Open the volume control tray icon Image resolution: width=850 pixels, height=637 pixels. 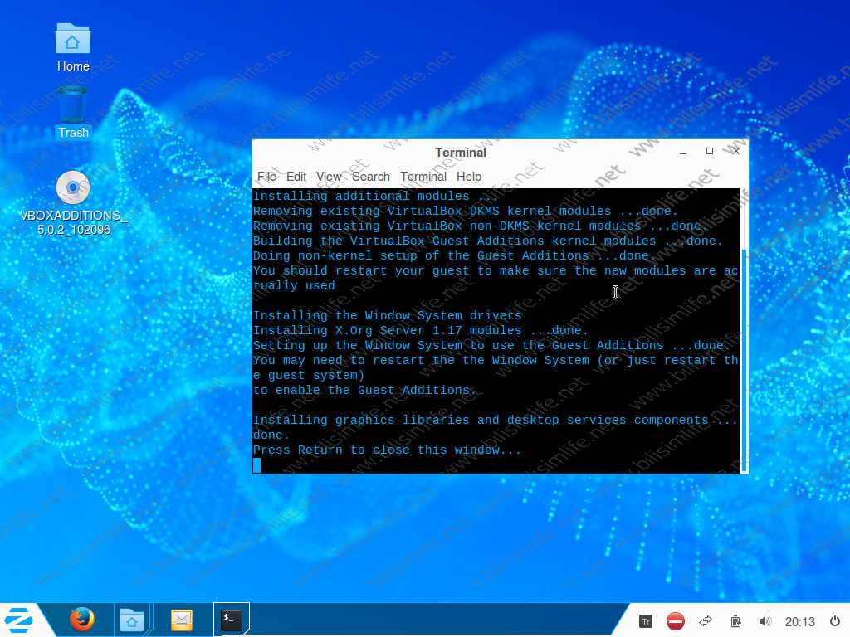click(x=765, y=621)
